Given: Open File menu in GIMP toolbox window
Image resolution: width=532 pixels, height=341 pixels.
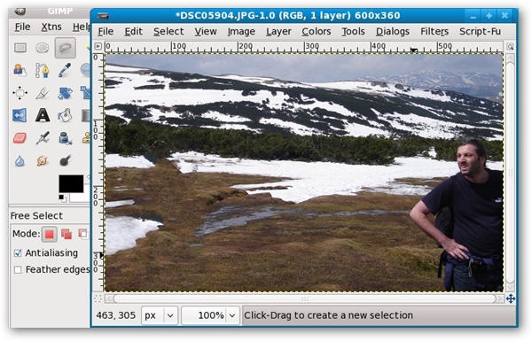Looking at the screenshot, I should pos(22,27).
